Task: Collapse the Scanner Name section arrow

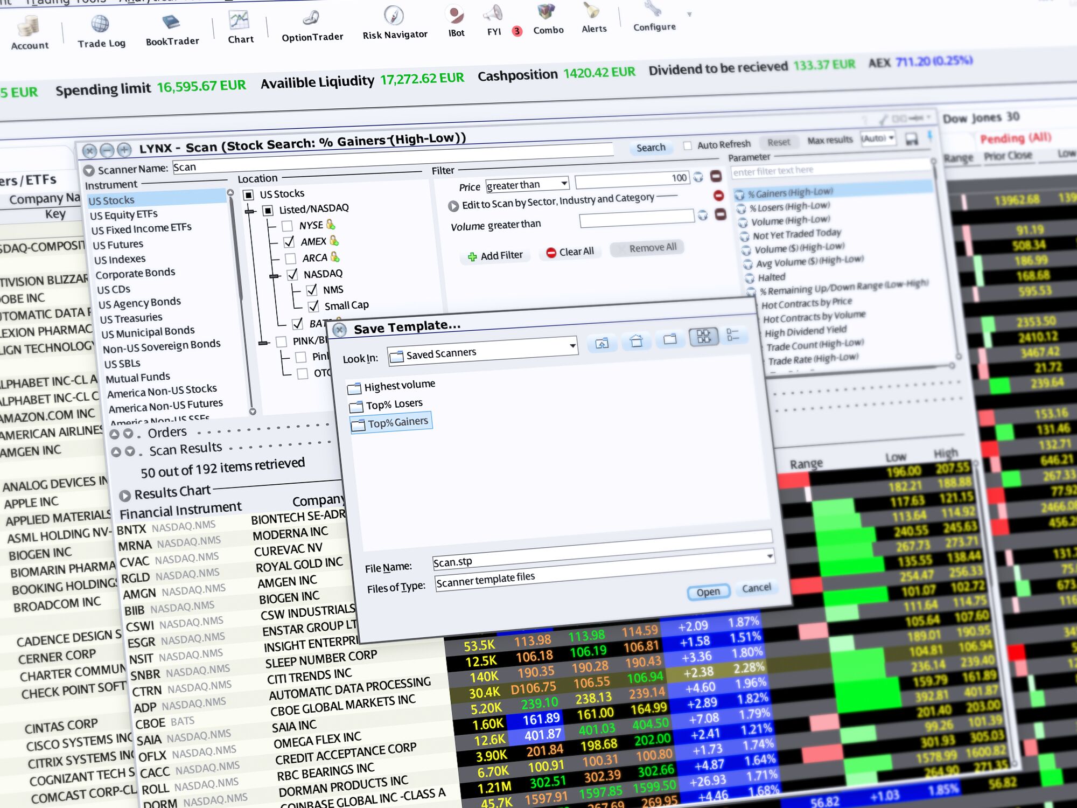Action: (88, 171)
